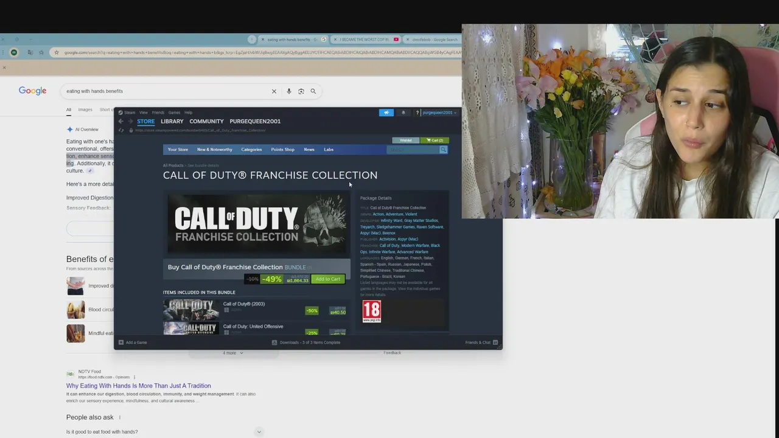Viewport: 779px width, 438px height.
Task: Click the -50% discount badge for Call of Duty (2003)
Action: click(312, 311)
